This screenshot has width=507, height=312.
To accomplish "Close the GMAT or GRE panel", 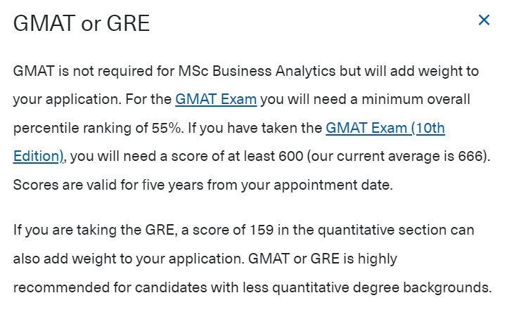I will click(484, 20).
